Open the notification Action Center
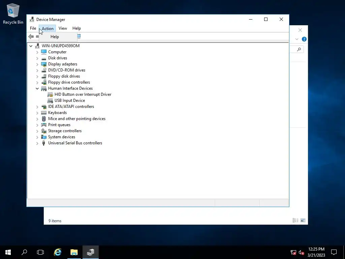 334,252
